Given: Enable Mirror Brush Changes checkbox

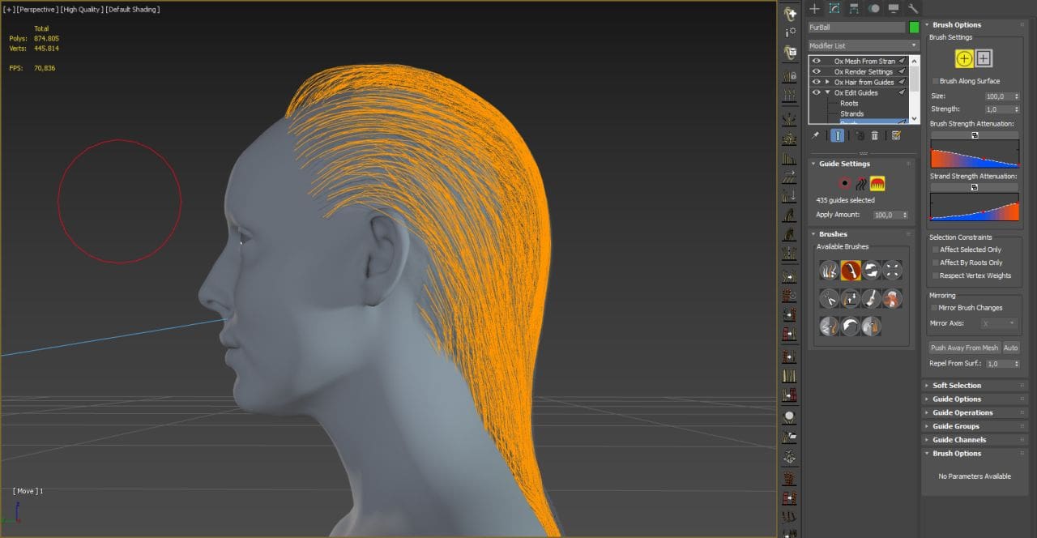Looking at the screenshot, I should tap(934, 308).
